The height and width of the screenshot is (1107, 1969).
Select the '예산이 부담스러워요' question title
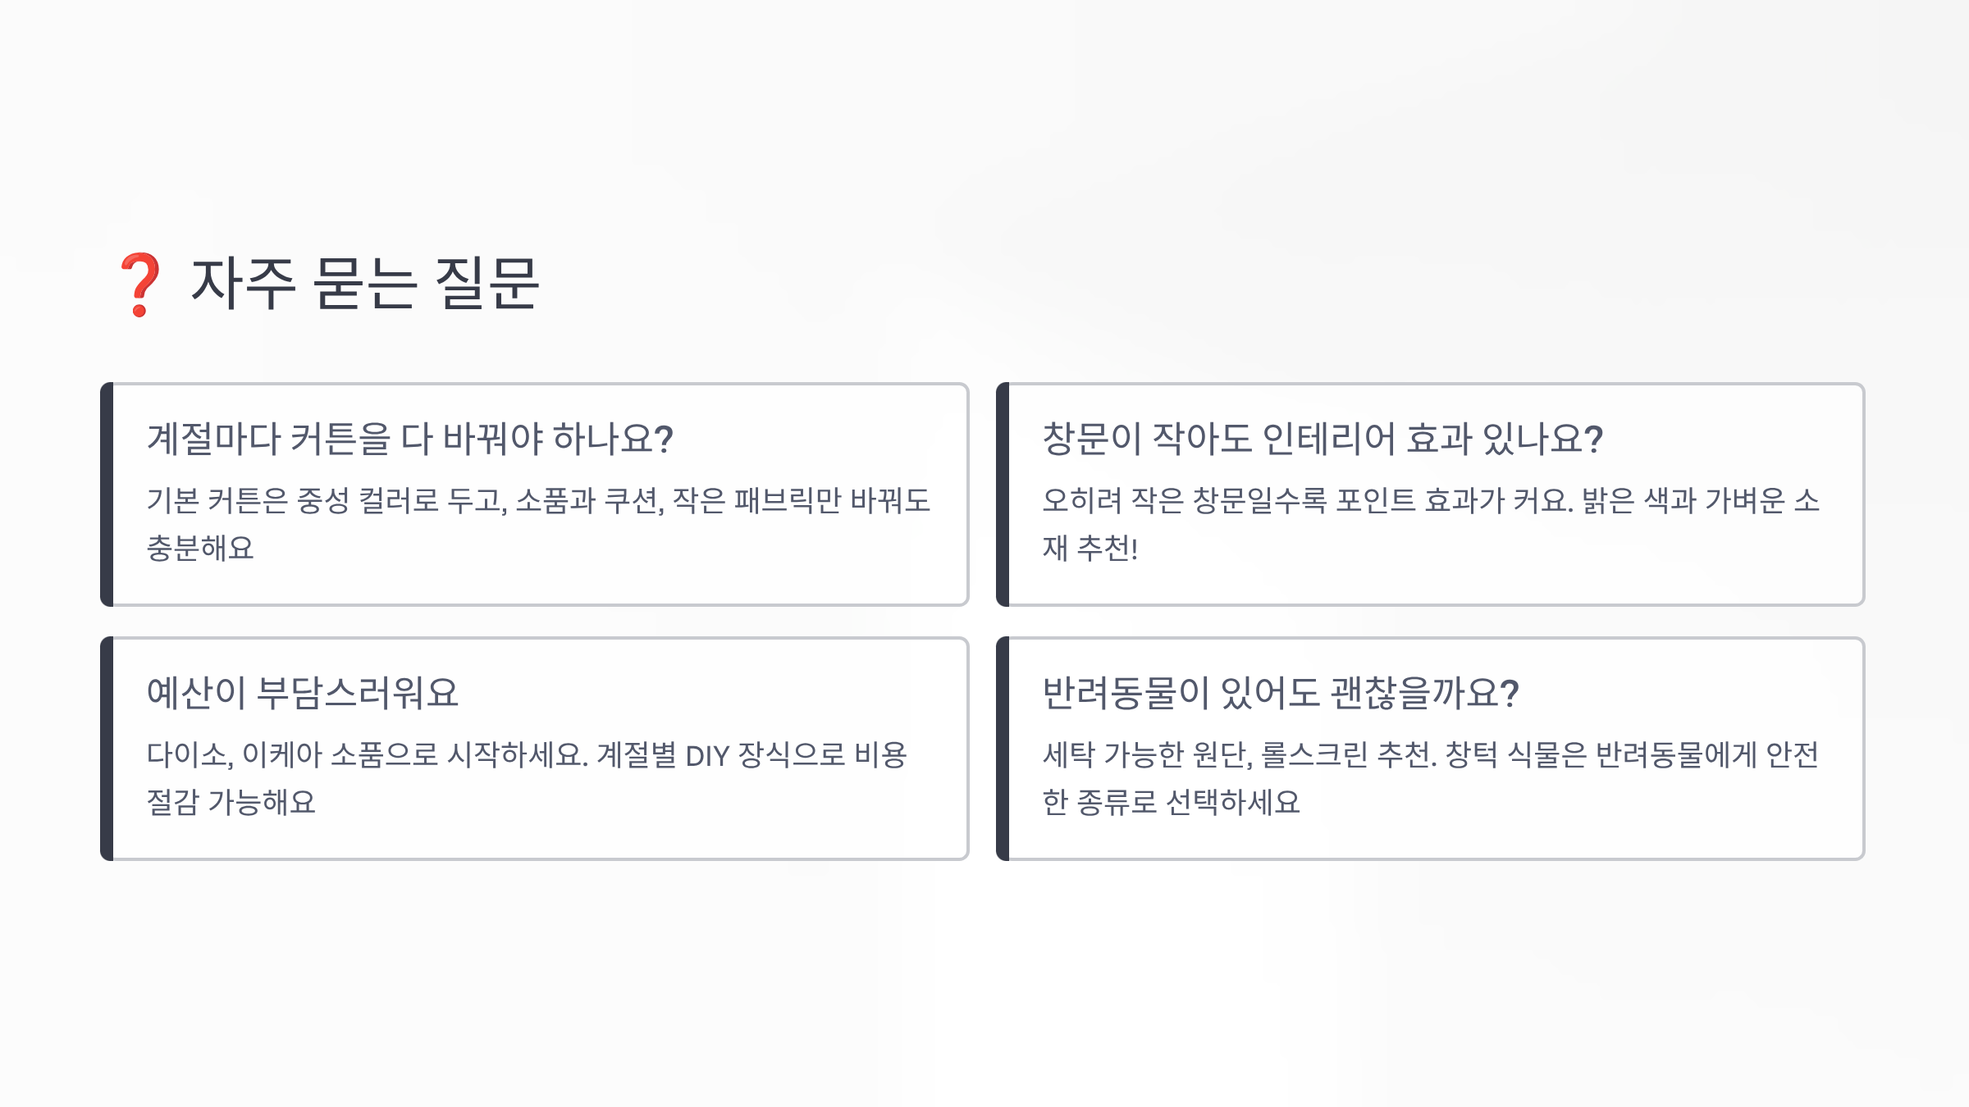click(303, 693)
